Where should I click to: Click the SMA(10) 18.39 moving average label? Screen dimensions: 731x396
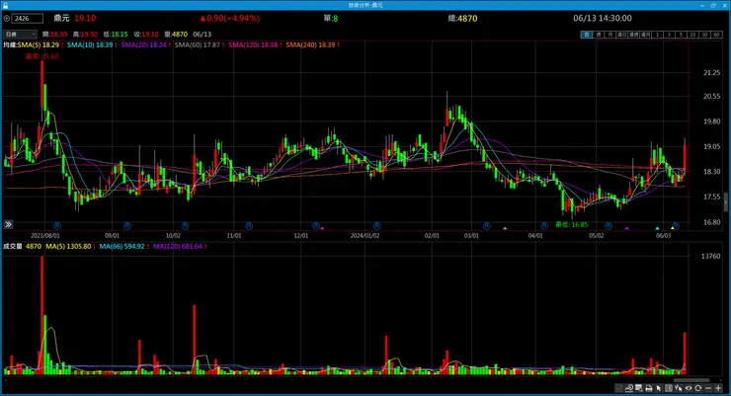point(92,44)
